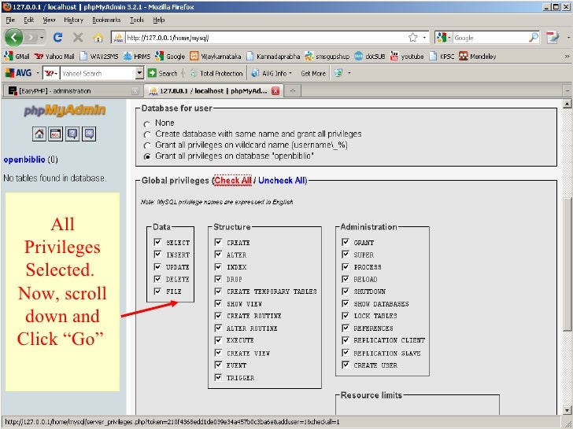Uncheck the FILE privilege checkbox
This screenshot has height=429, width=573.
point(157,291)
